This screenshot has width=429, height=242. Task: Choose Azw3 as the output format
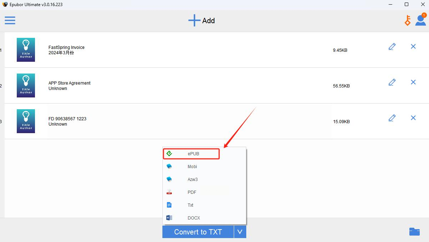(x=205, y=180)
